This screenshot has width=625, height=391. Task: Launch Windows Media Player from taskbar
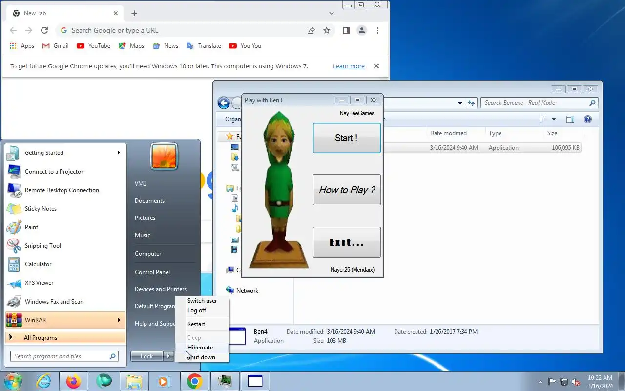point(164,381)
